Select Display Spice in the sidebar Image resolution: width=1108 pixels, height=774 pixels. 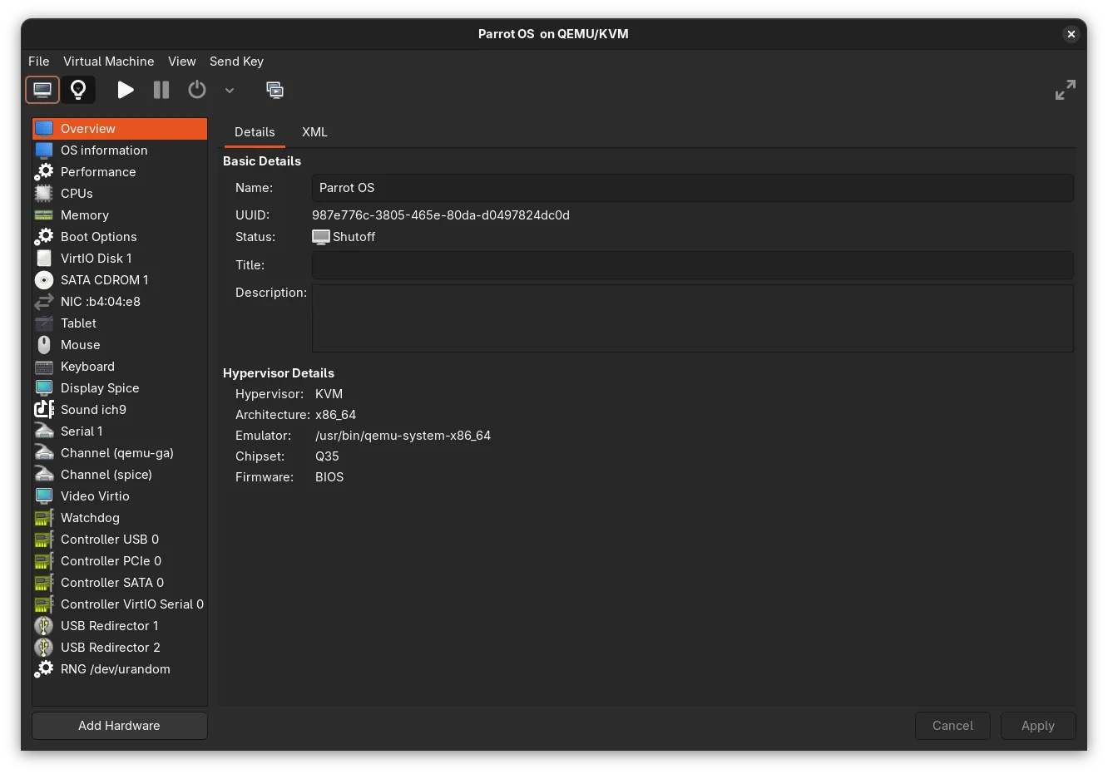tap(120, 388)
